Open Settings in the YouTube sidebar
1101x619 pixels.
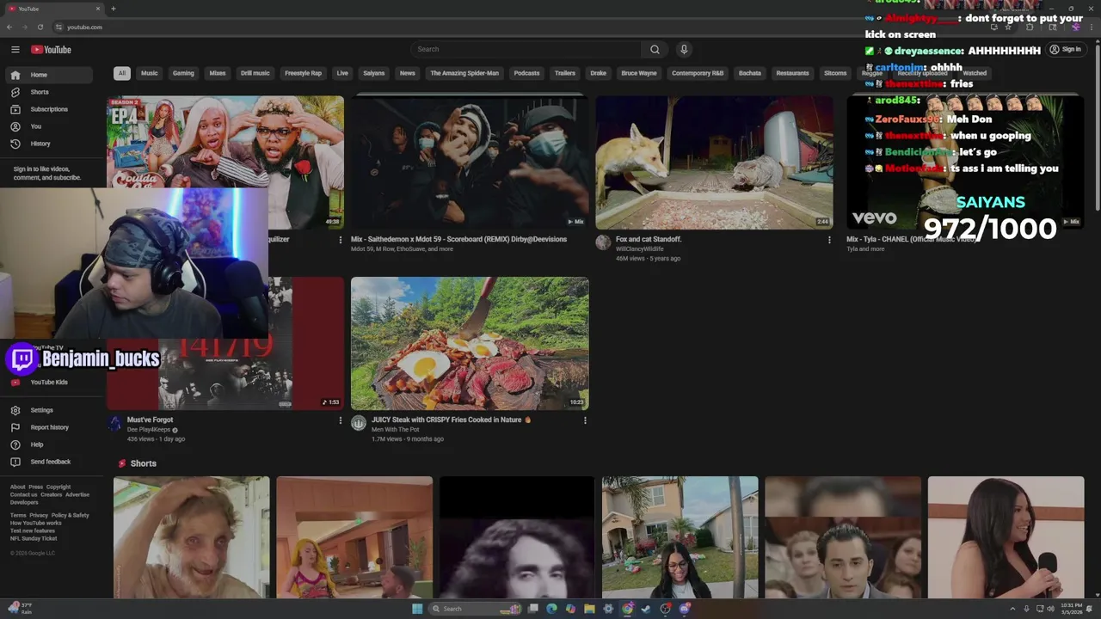48,410
